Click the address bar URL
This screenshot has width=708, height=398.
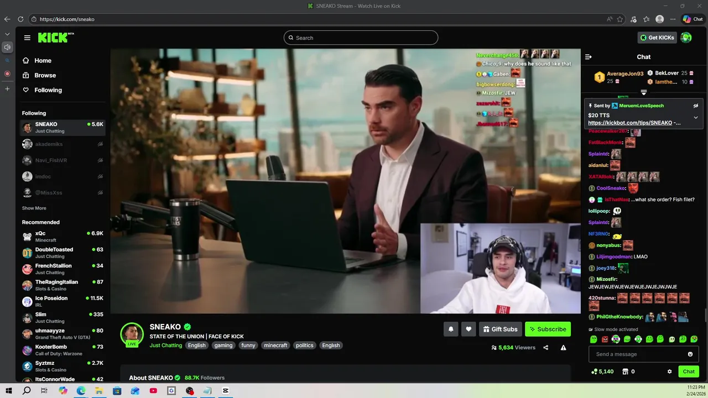point(67,19)
